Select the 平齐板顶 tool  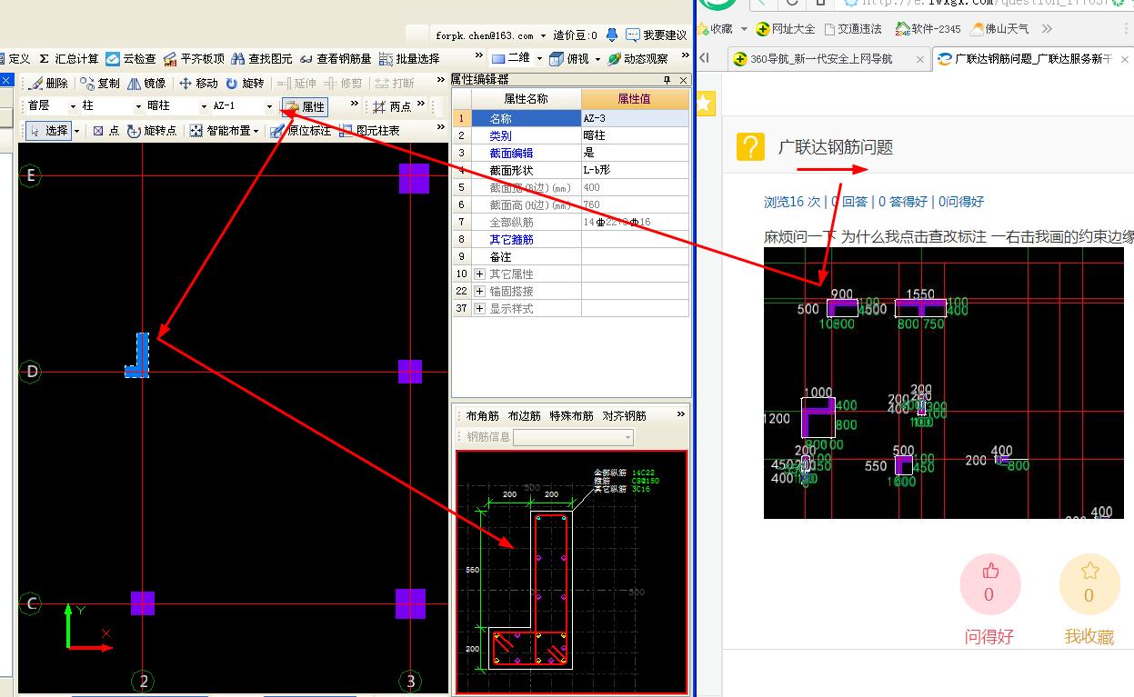194,59
